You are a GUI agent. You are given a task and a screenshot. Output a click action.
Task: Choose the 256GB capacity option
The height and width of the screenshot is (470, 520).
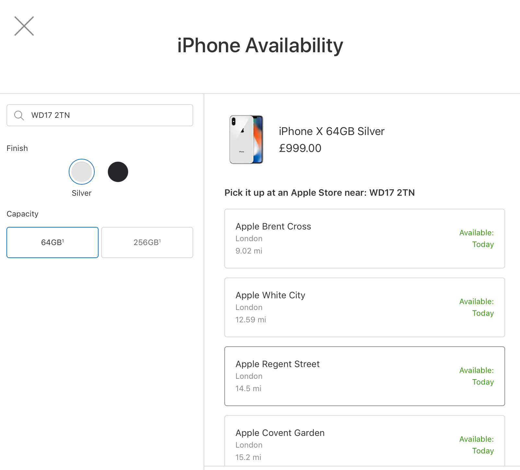tap(147, 242)
